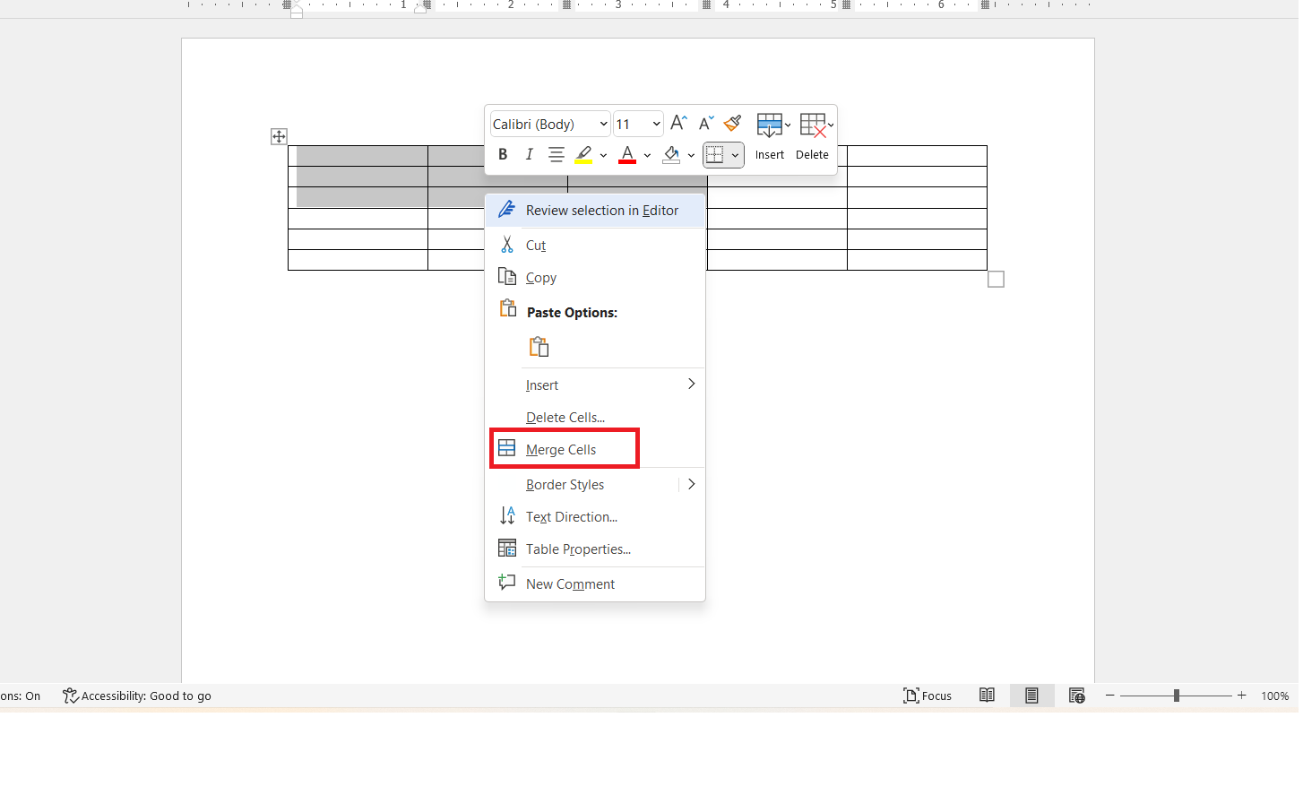Click the Insert table rows icon

click(769, 124)
